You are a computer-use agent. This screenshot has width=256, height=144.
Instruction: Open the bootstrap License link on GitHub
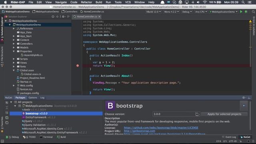[x=161, y=128]
